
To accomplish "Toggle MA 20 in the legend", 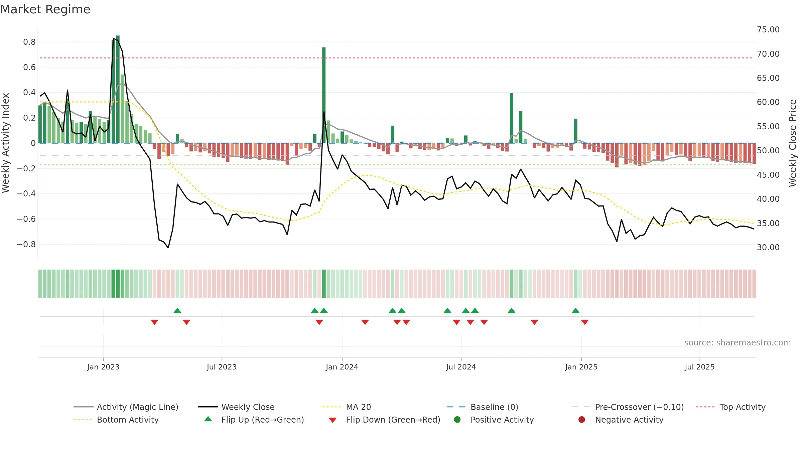I will (x=347, y=407).
